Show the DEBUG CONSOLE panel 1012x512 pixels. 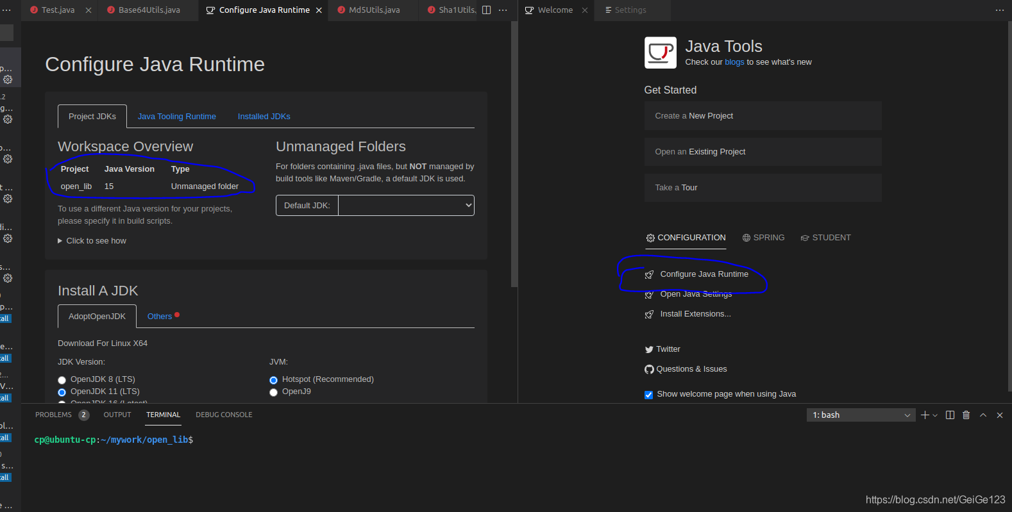click(224, 415)
